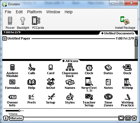Click the Volume slider handle
Image resolution: width=140 pixels, height=123 pixels.
click(19, 111)
